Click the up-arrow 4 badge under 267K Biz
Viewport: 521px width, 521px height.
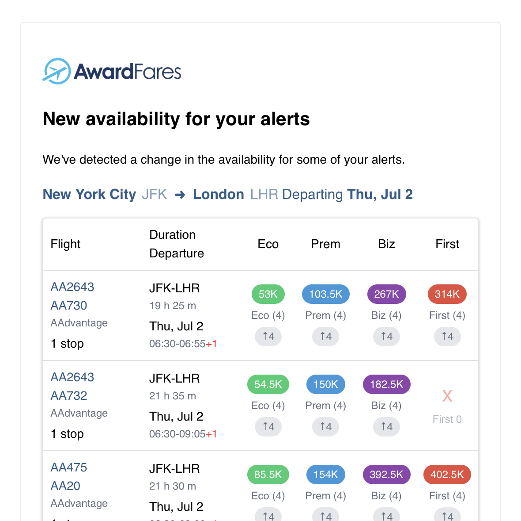click(x=386, y=337)
